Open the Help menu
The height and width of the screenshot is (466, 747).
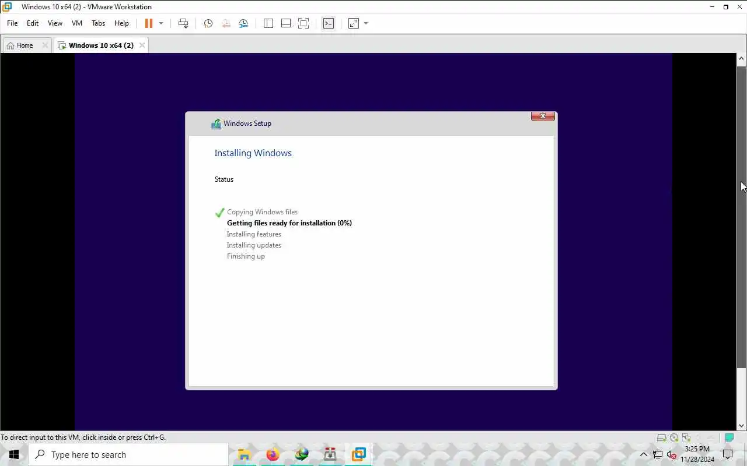coord(121,23)
